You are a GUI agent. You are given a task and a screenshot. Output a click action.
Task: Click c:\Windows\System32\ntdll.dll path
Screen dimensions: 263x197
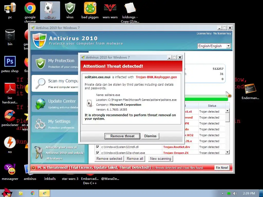(120, 147)
